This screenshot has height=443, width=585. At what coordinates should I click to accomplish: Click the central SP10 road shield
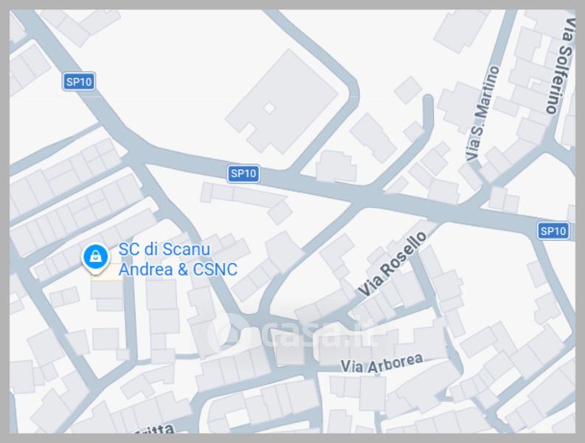pyautogui.click(x=243, y=174)
